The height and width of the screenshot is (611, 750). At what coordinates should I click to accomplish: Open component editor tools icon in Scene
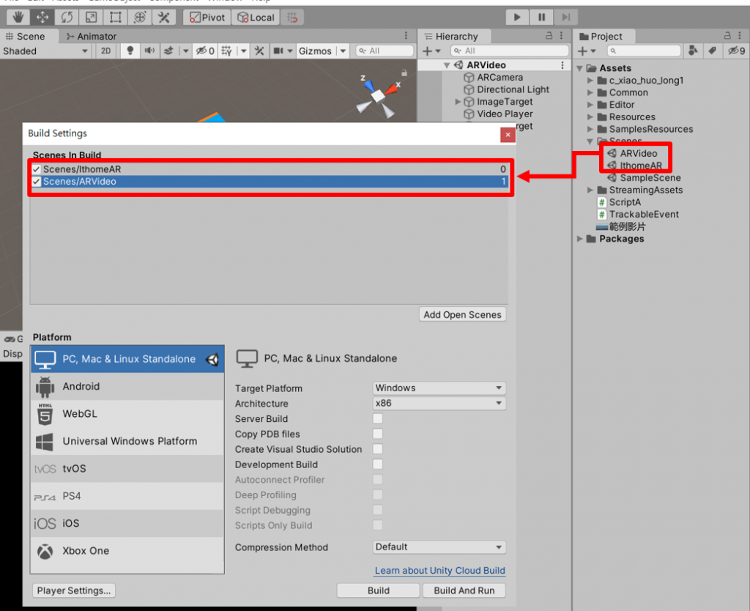click(259, 51)
